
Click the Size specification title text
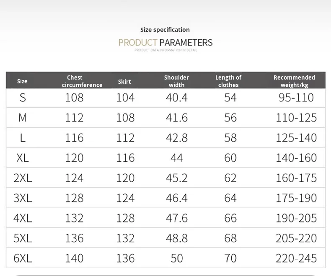[x=165, y=29]
